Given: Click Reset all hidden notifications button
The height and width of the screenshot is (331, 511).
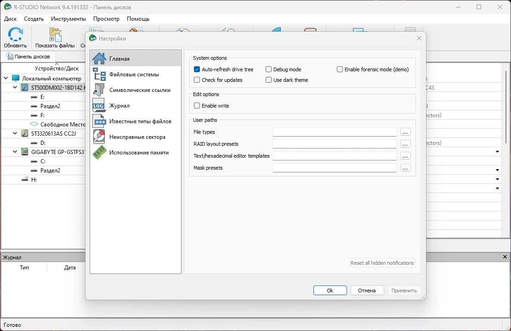Looking at the screenshot, I should (382, 263).
